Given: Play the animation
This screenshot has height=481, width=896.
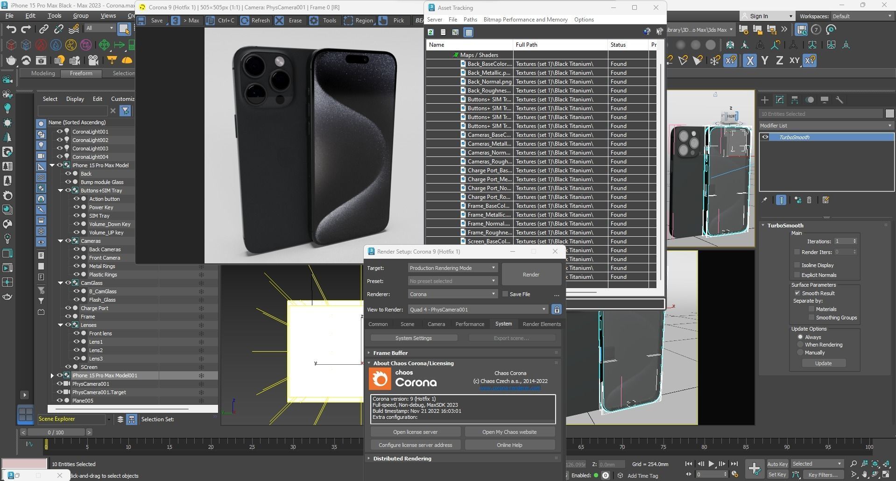Looking at the screenshot, I should tap(711, 464).
